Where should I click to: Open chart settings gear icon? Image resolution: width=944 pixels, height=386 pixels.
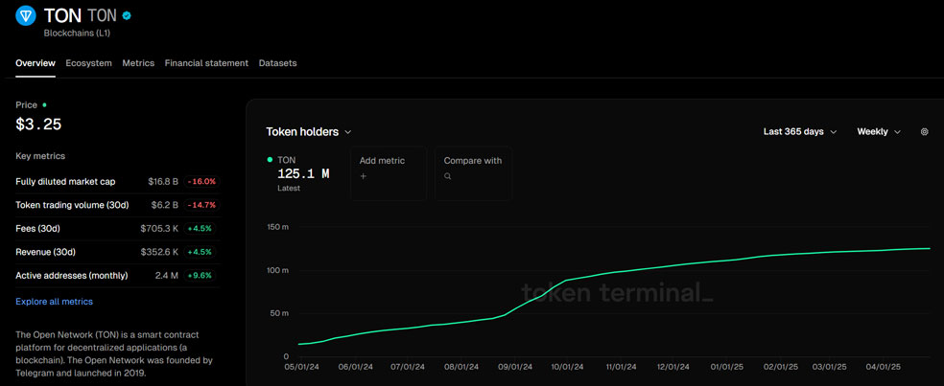pyautogui.click(x=925, y=131)
